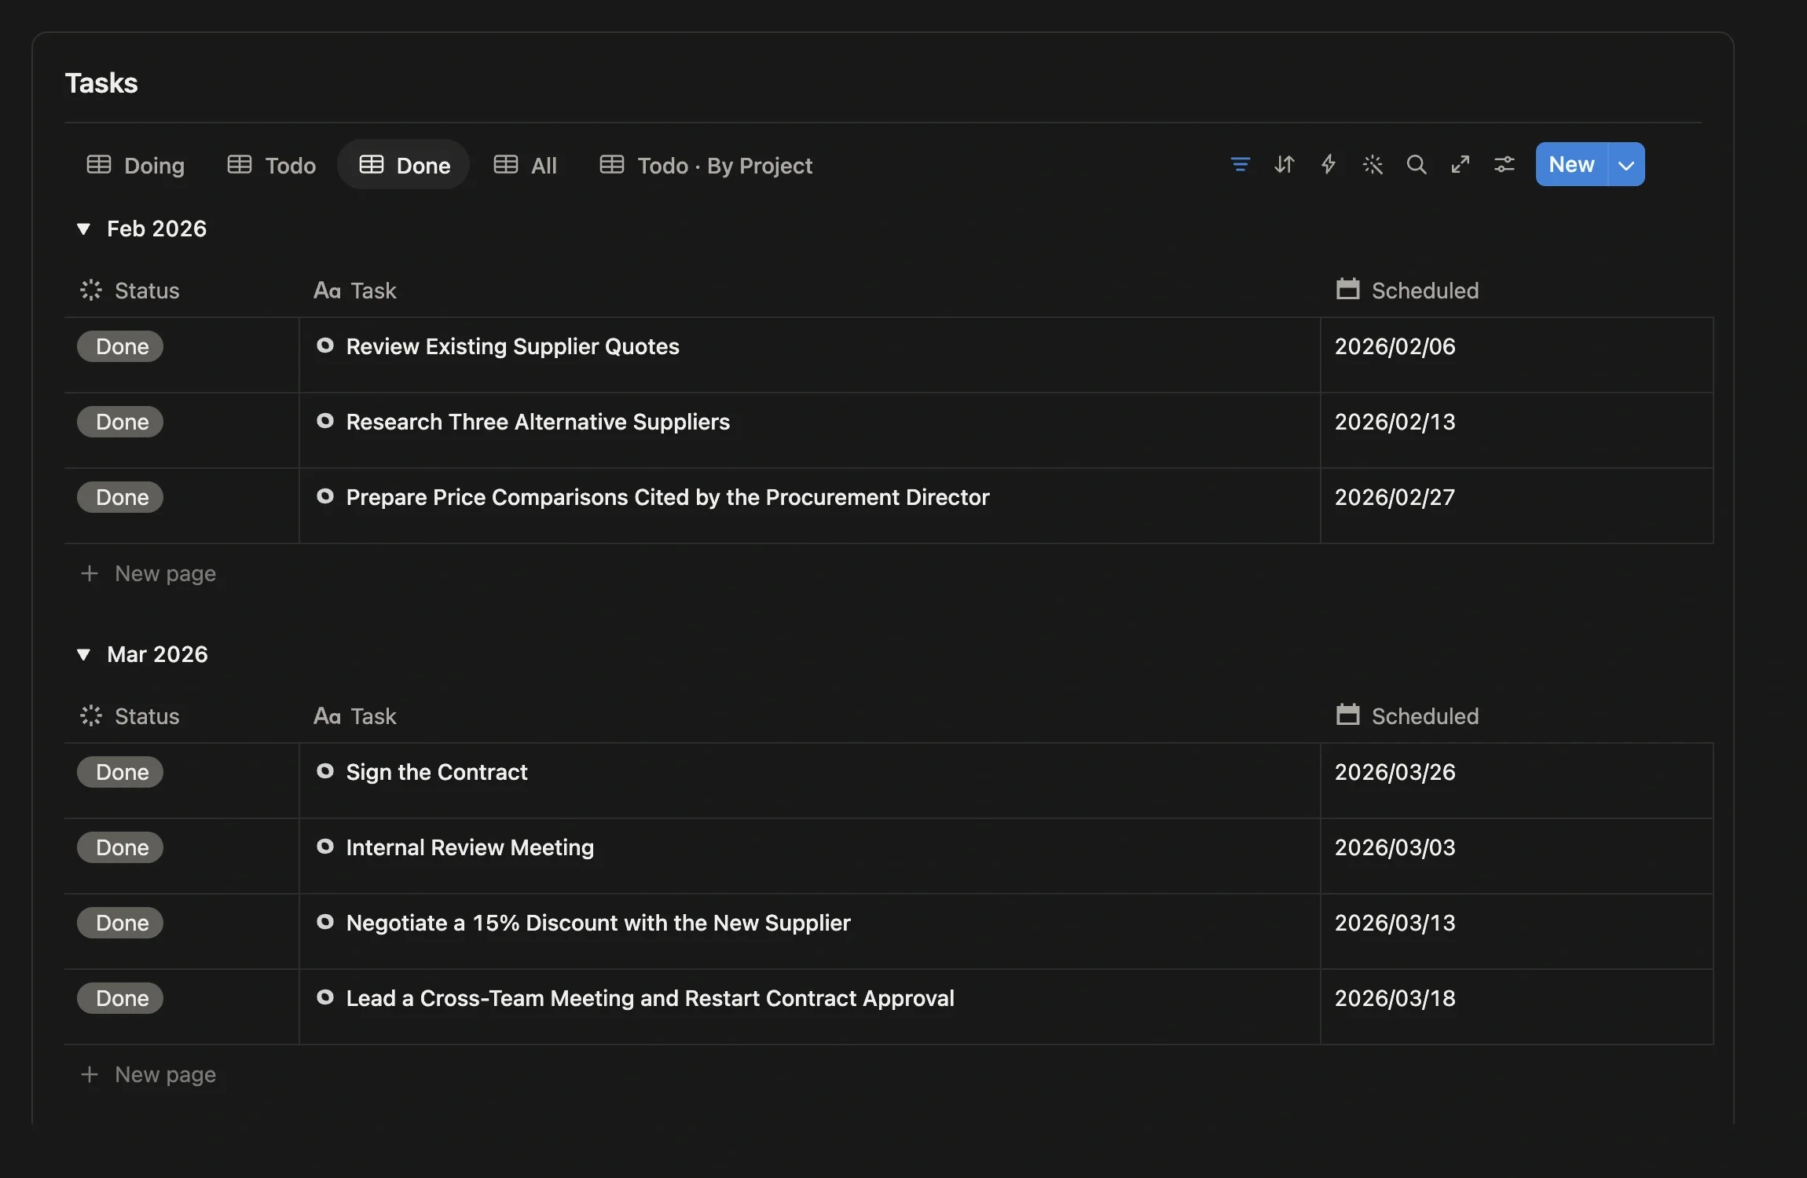Select the All view tab
The image size is (1807, 1178).
[526, 165]
